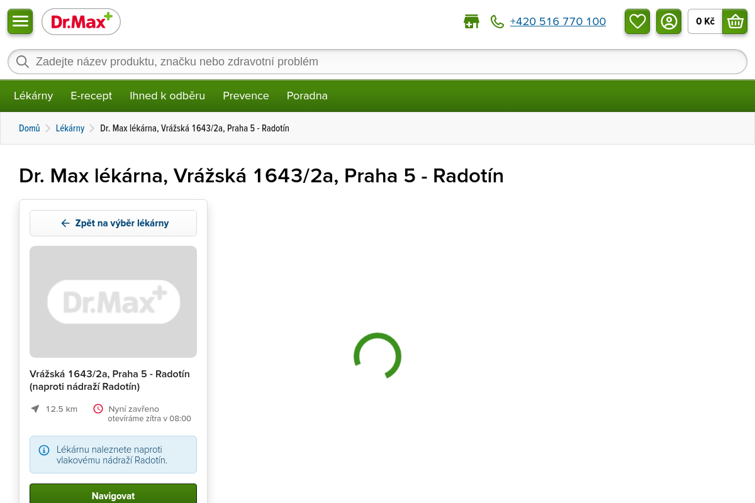Open Lékárny menu item
Viewport: 755px width, 503px height.
[33, 96]
